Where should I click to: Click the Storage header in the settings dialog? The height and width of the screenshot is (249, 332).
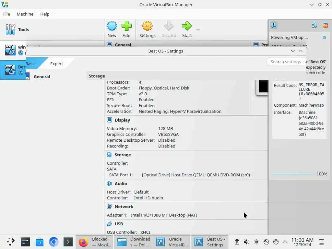[x=97, y=76]
